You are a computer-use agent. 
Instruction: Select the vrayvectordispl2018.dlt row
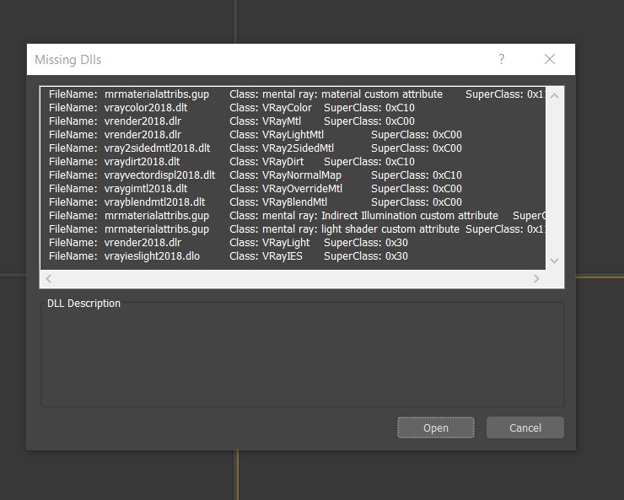[293, 175]
